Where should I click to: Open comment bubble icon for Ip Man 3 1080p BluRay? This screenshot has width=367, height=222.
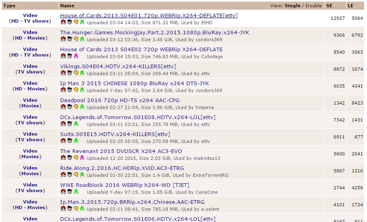pos(76,90)
